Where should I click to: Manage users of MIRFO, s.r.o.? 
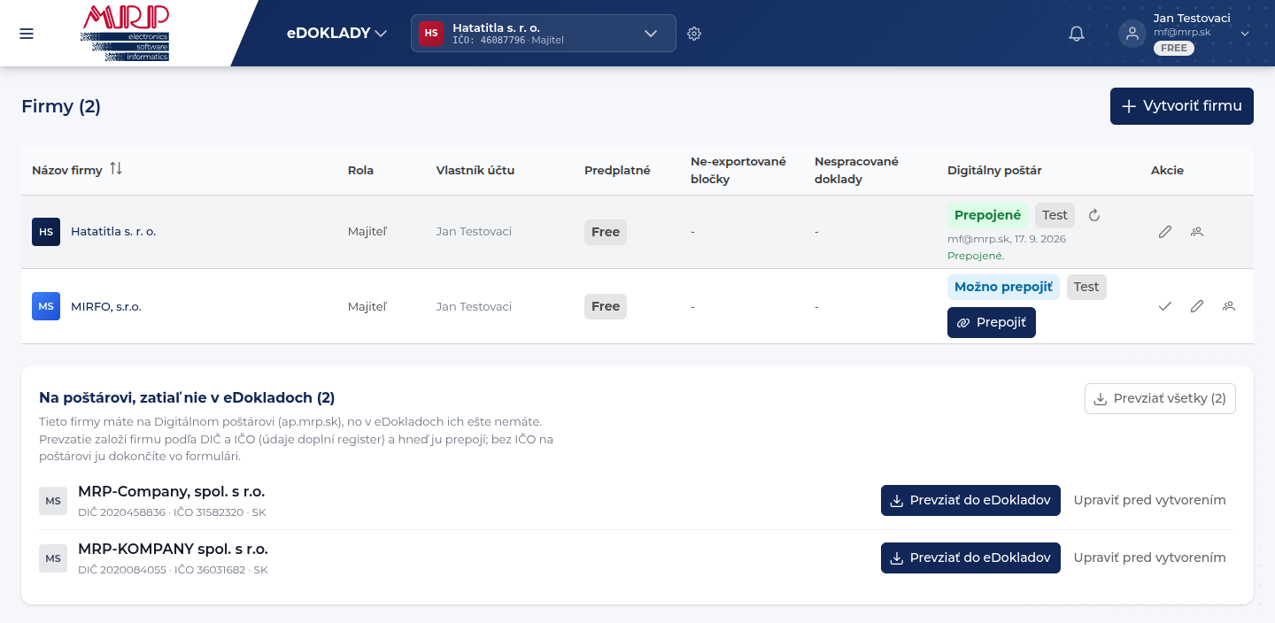(1229, 306)
